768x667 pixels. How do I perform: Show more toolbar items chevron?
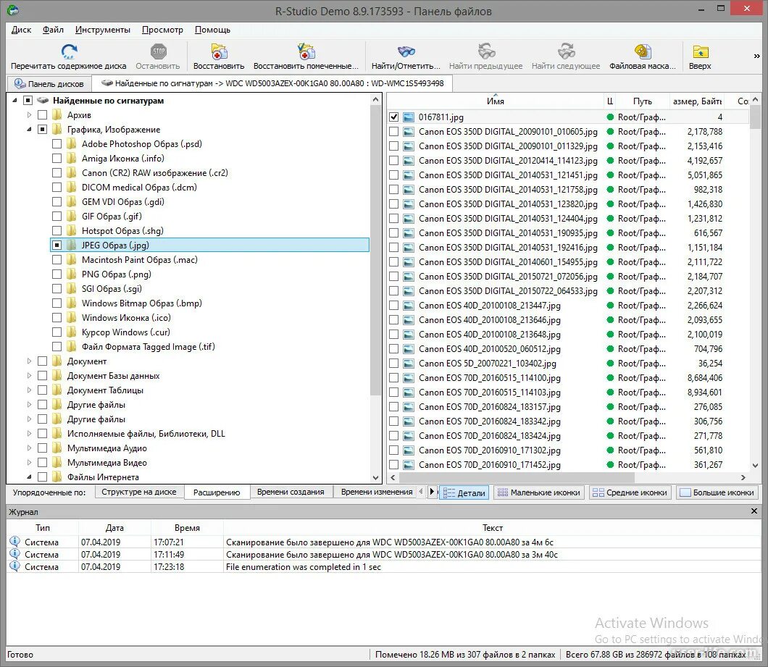pos(756,56)
